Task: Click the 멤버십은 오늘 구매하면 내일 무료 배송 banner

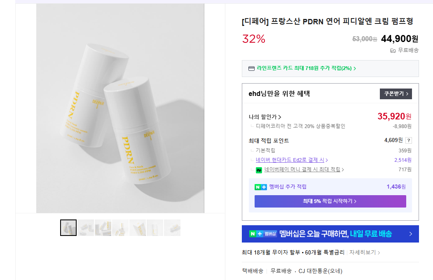Action: (x=330, y=234)
